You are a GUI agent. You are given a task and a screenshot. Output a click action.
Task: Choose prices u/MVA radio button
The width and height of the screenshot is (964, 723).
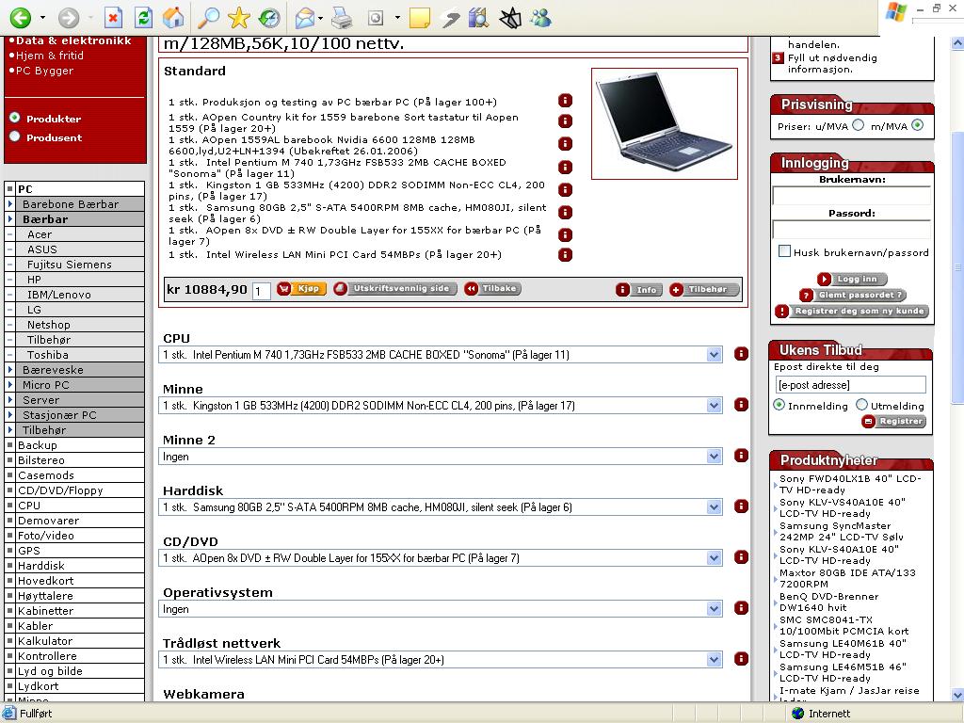click(x=859, y=125)
